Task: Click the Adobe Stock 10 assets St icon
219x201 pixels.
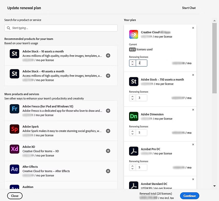Action: pos(14,53)
